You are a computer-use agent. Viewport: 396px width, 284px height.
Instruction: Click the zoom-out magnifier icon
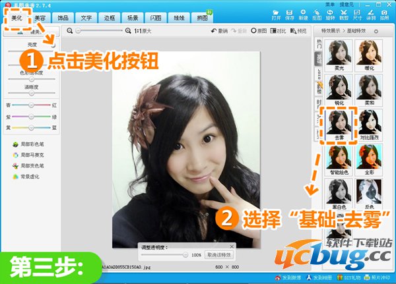coord(70,31)
